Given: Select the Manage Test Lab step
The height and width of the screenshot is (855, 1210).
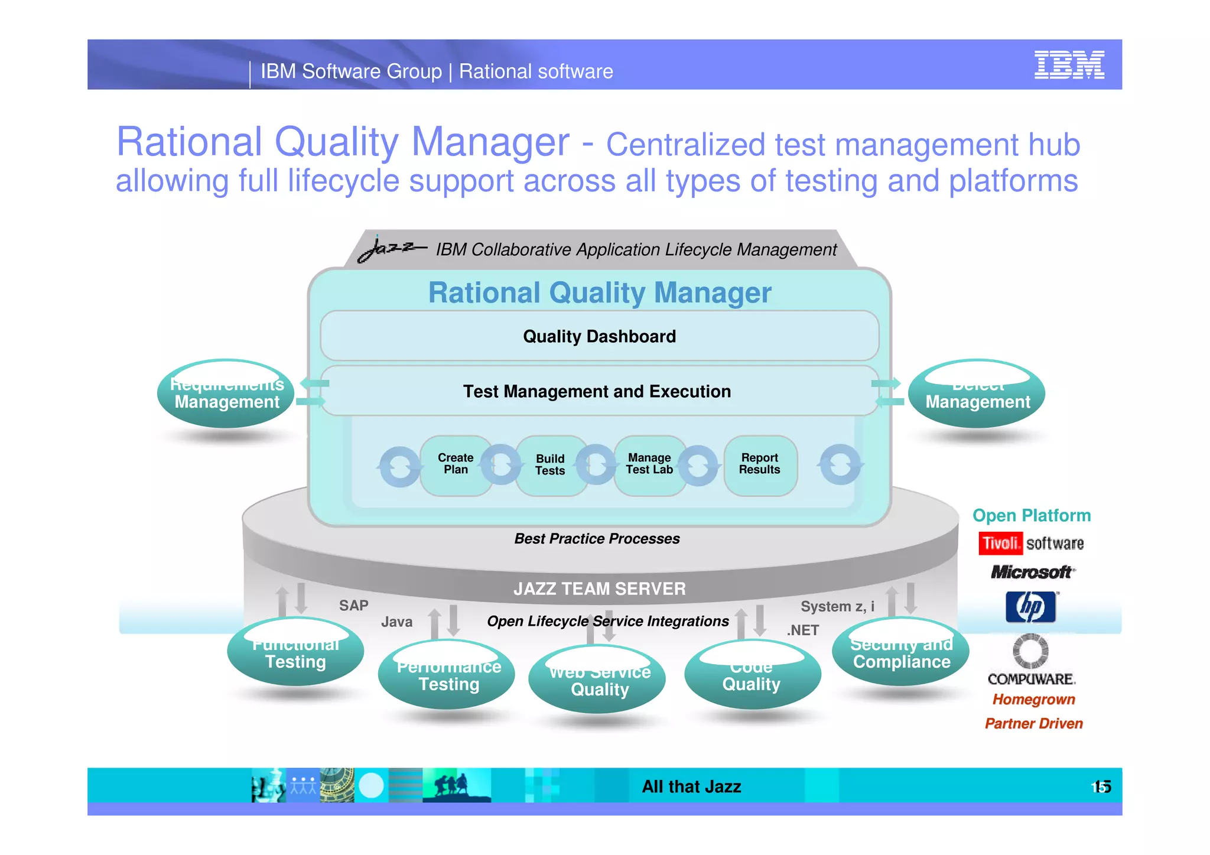Looking at the screenshot, I should [x=649, y=464].
